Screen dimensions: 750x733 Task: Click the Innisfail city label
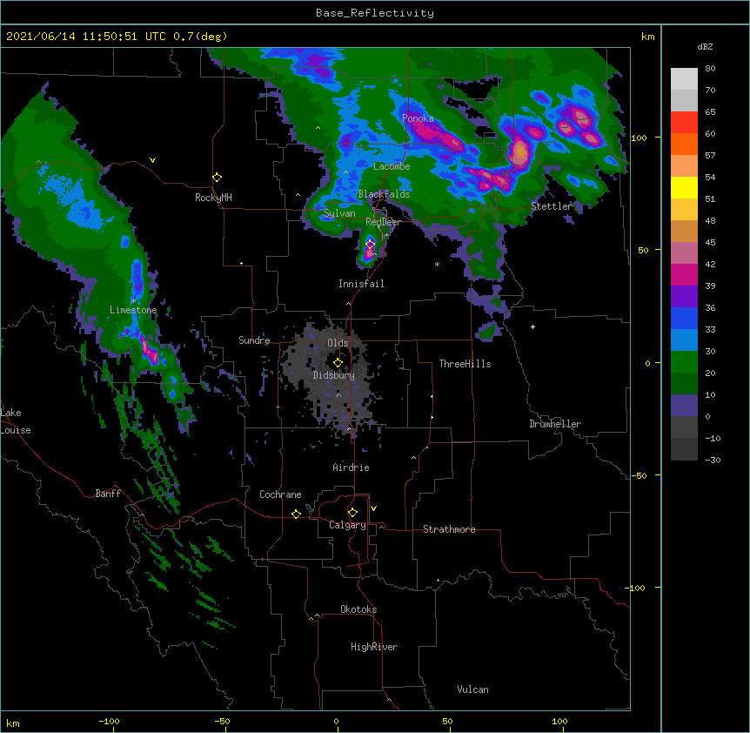[x=361, y=284]
